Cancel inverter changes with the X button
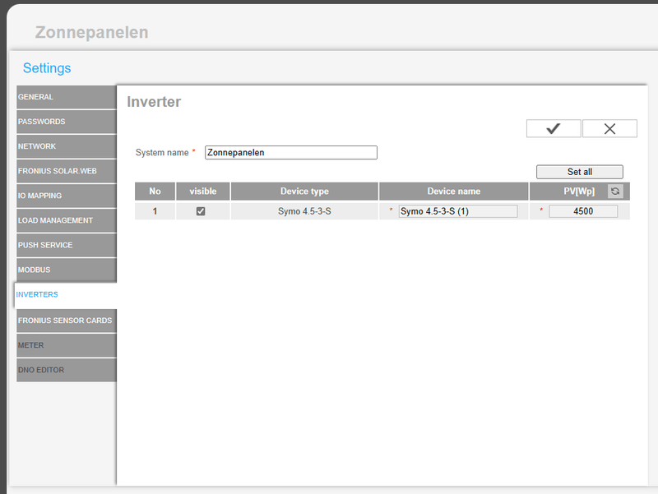The height and width of the screenshot is (494, 658). (609, 128)
